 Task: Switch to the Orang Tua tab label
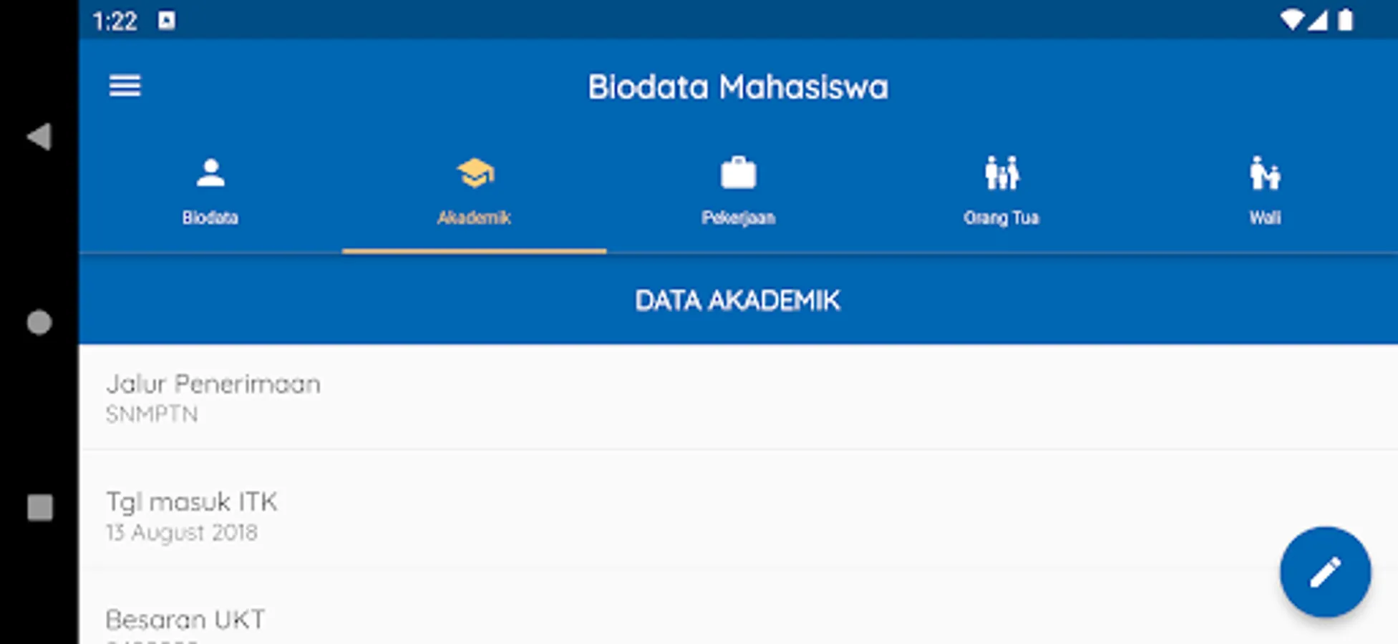1001,218
